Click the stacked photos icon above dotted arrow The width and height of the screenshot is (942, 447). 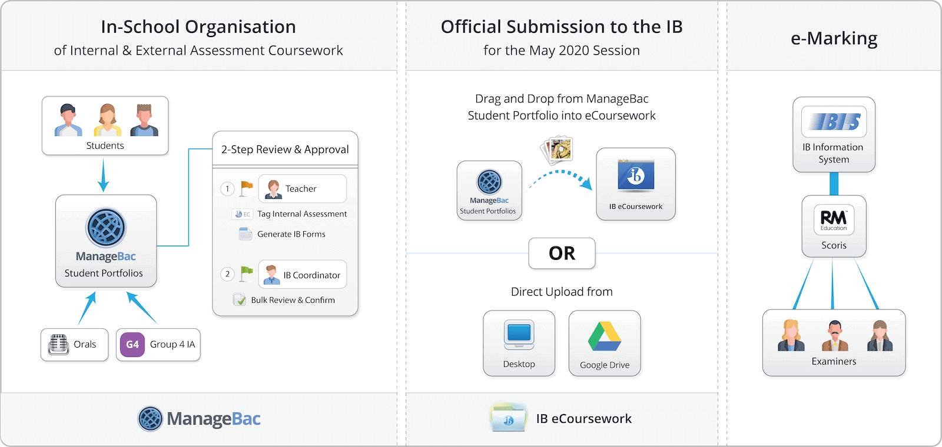coord(557,150)
